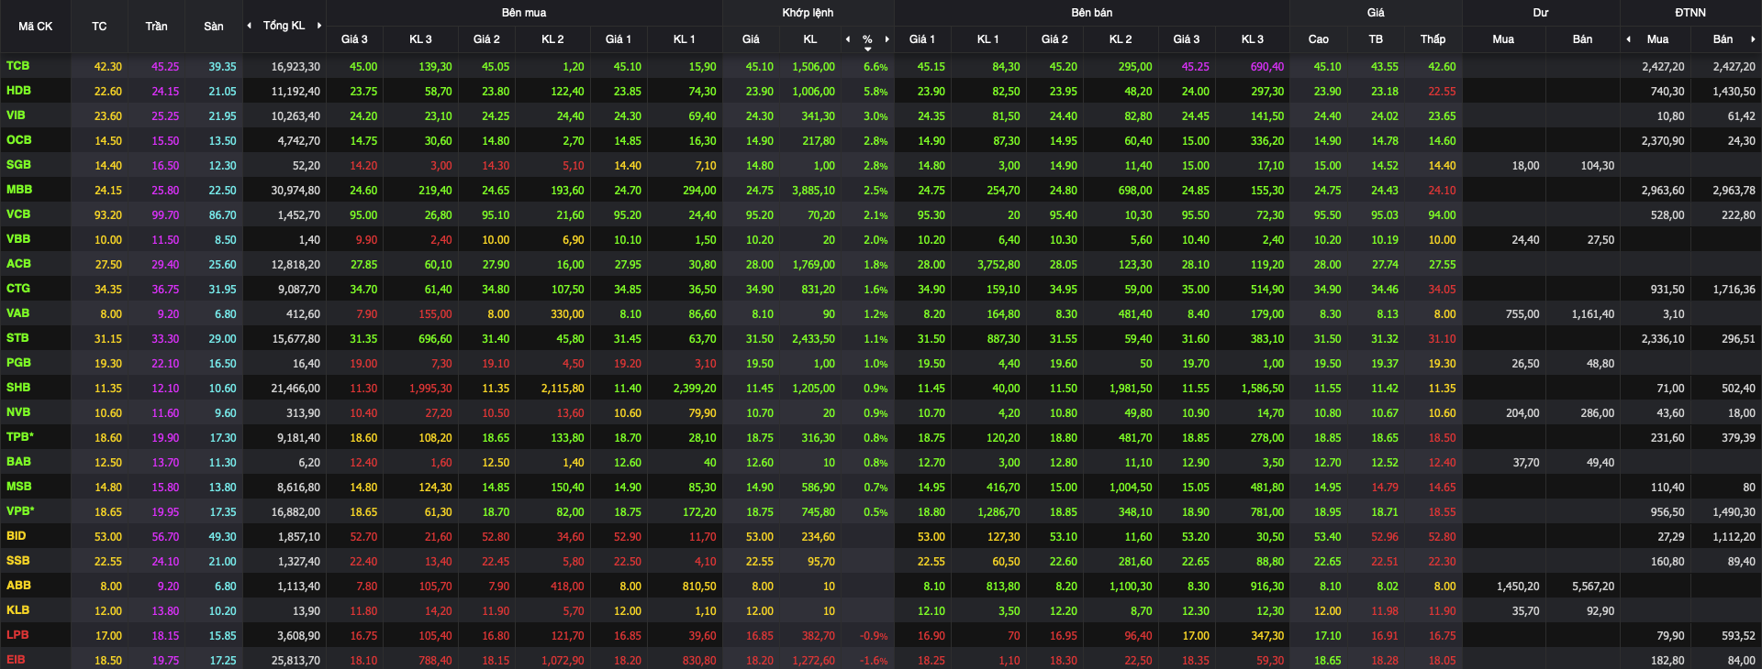Open the VBB stock ticker

18,239
